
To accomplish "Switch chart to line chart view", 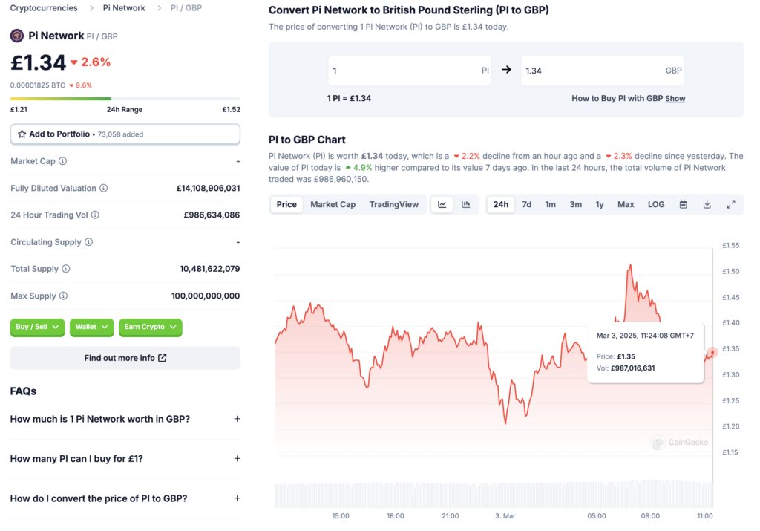I will tap(442, 205).
